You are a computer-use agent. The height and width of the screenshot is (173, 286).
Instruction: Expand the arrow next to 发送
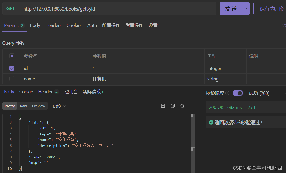point(246,9)
